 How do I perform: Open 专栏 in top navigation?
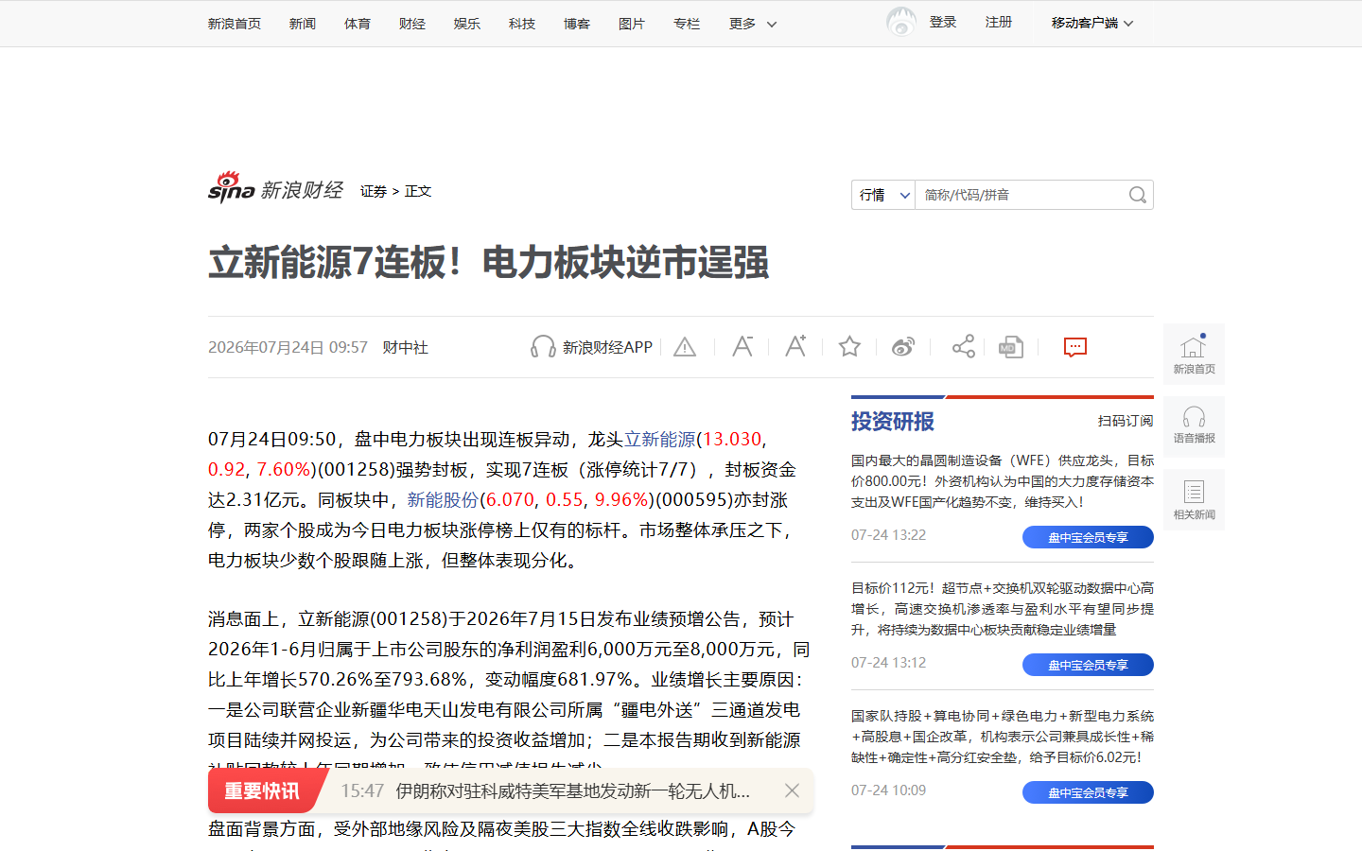[x=687, y=24]
